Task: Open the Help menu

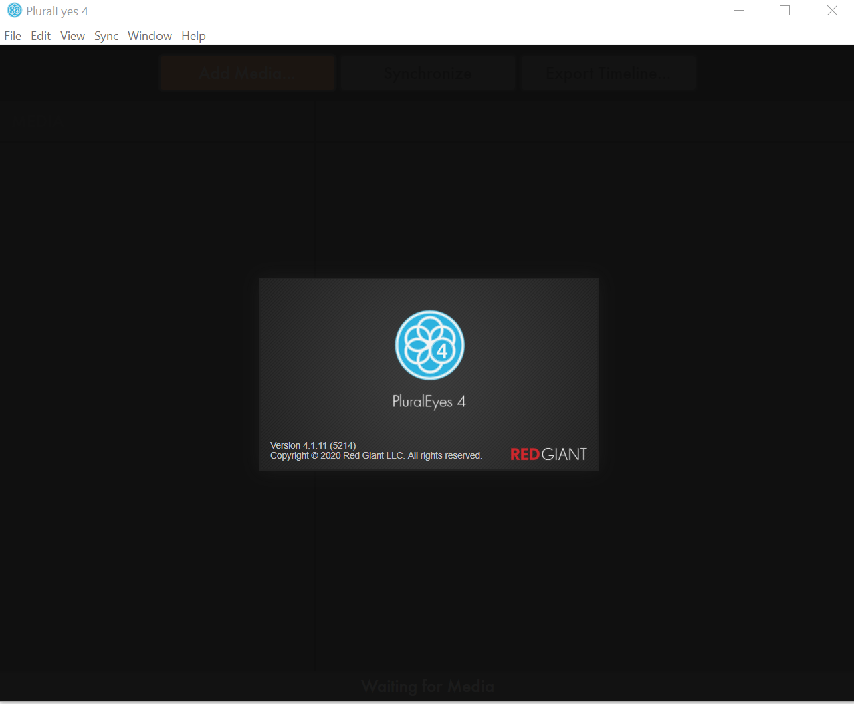Action: point(193,36)
